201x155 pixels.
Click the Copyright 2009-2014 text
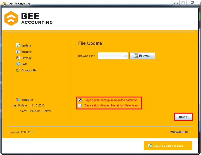coord(21,132)
